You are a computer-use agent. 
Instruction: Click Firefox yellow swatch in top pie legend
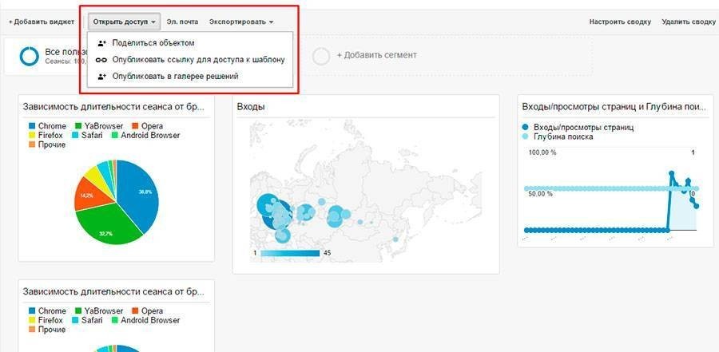[x=32, y=136]
